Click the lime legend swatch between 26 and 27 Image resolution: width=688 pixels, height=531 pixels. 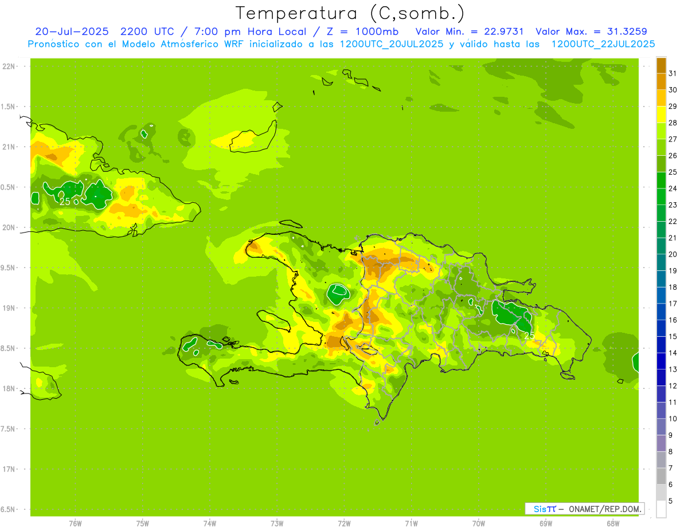[661, 148]
